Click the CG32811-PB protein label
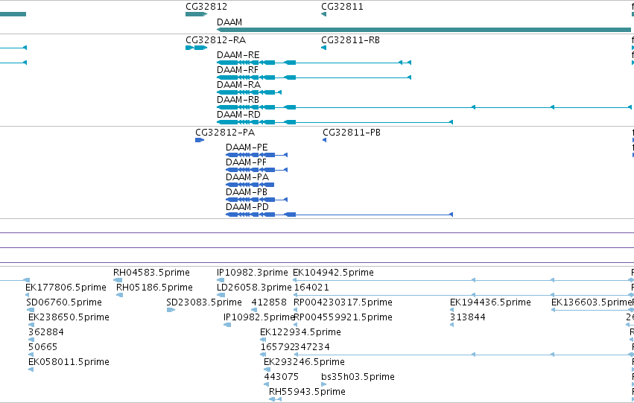Image resolution: width=634 pixels, height=403 pixels. [352, 133]
